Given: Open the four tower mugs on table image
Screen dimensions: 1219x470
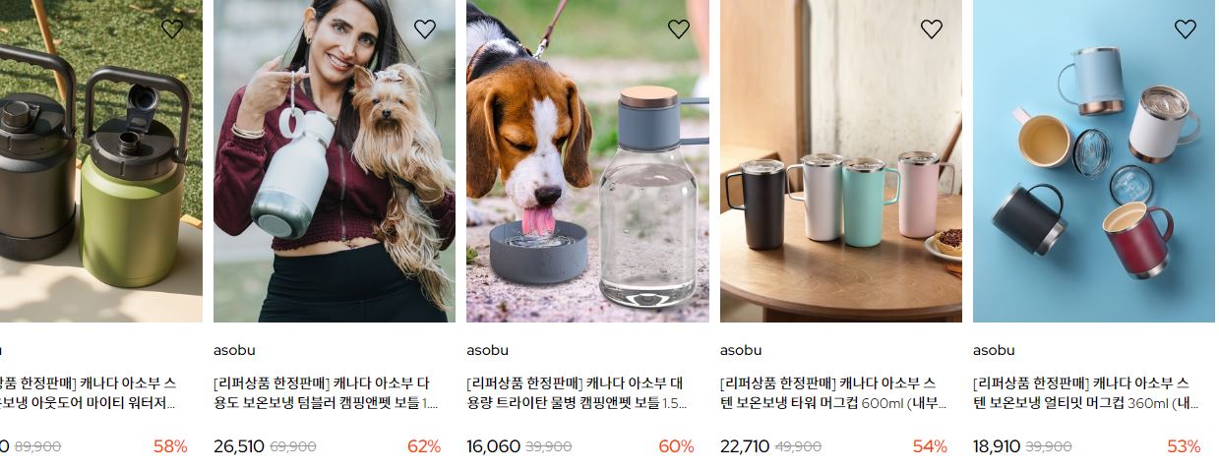Looking at the screenshot, I should pos(841,161).
